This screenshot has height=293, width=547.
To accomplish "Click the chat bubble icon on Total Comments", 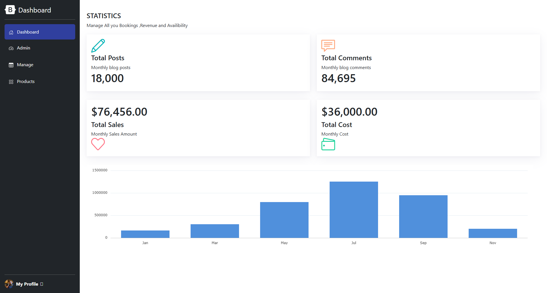I will (328, 46).
